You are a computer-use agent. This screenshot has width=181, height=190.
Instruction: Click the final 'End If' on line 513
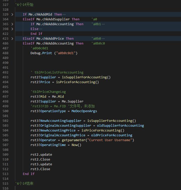coord(29,174)
